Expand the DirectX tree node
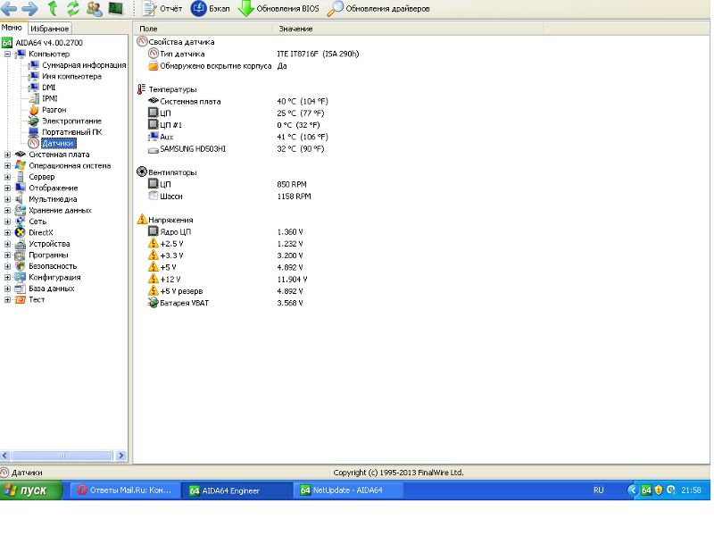 (x=7, y=233)
